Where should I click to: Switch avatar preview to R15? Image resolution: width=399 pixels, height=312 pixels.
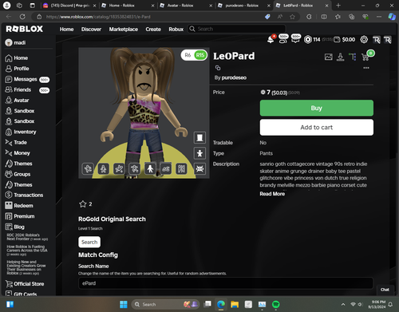pos(200,55)
